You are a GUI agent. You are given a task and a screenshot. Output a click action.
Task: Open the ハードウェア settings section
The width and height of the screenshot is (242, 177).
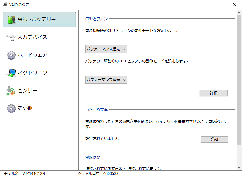39,55
